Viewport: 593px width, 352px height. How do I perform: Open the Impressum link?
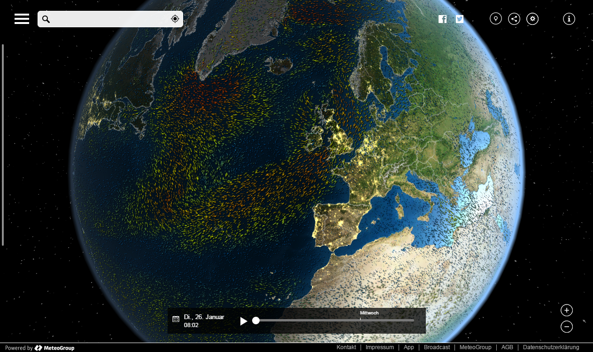[379, 347]
